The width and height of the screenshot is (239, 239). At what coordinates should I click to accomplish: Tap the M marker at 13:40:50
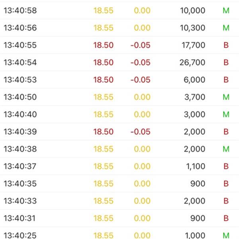[226, 97]
